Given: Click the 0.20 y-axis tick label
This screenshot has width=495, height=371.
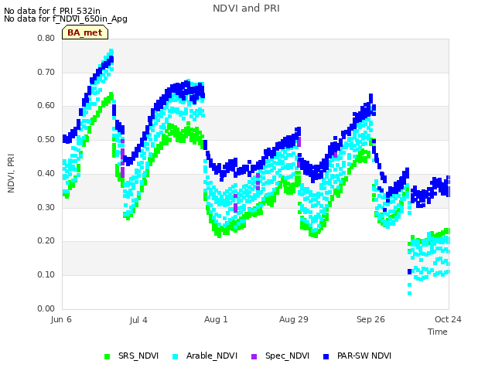Looking at the screenshot, I should [x=46, y=240].
